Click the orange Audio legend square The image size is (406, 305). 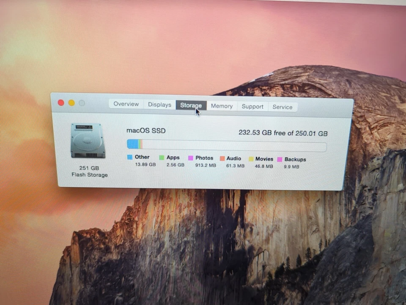click(x=222, y=158)
